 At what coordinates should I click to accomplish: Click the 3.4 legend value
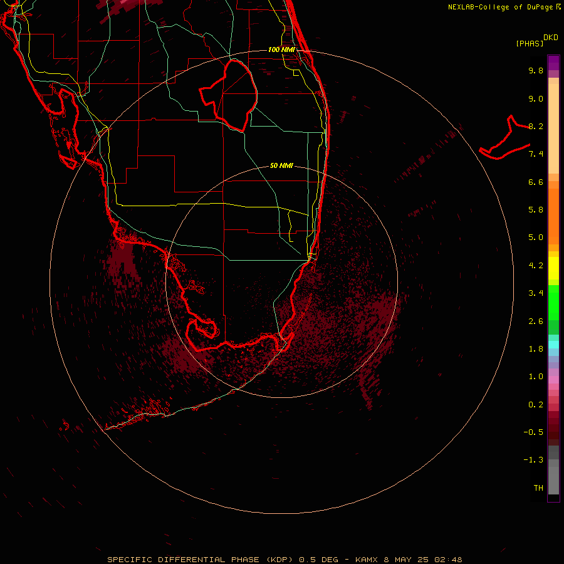pyautogui.click(x=536, y=293)
